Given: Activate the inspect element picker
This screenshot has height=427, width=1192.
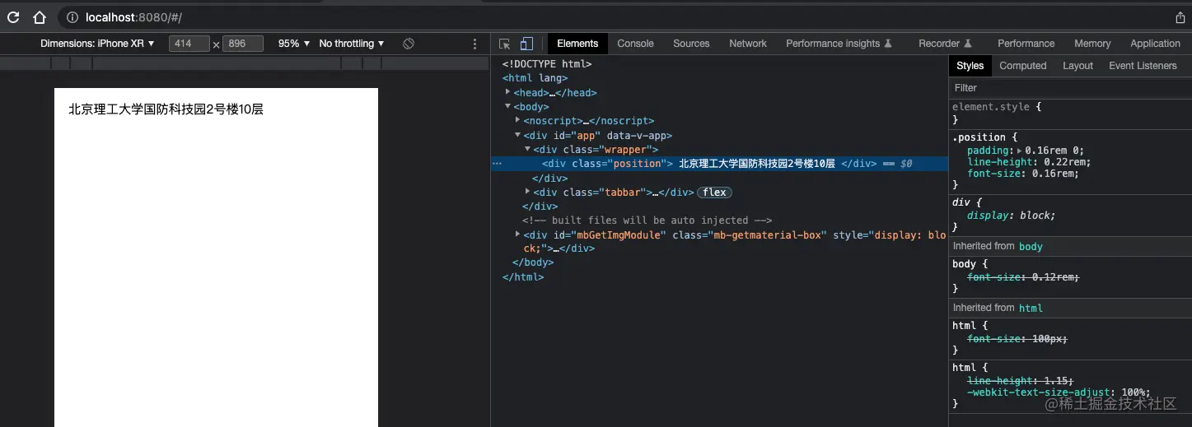Looking at the screenshot, I should (505, 44).
